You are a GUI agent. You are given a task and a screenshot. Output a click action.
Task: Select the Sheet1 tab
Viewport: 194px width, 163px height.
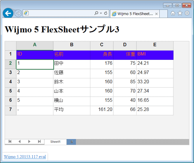point(55,142)
